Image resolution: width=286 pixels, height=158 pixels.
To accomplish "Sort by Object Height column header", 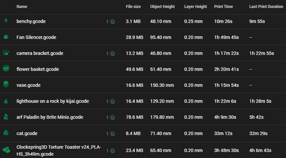I will point(162,7).
